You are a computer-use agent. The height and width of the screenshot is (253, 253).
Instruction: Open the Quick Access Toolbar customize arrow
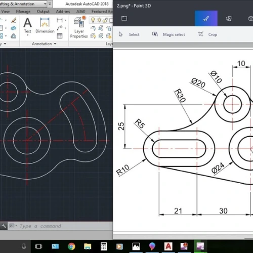pos(50,4)
